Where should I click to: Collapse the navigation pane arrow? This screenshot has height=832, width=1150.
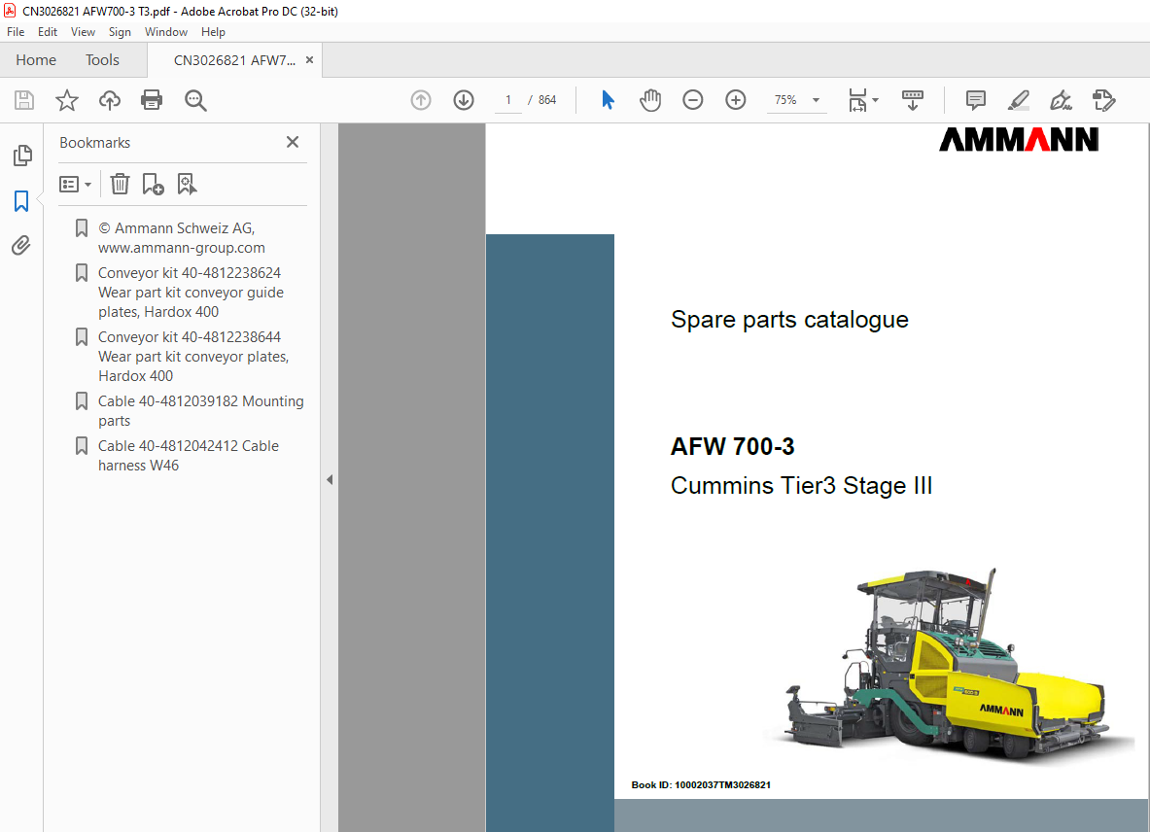(330, 479)
